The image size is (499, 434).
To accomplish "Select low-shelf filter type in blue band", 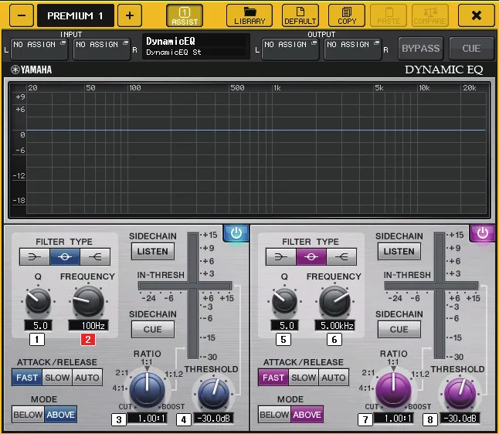I will pyautogui.click(x=34, y=256).
